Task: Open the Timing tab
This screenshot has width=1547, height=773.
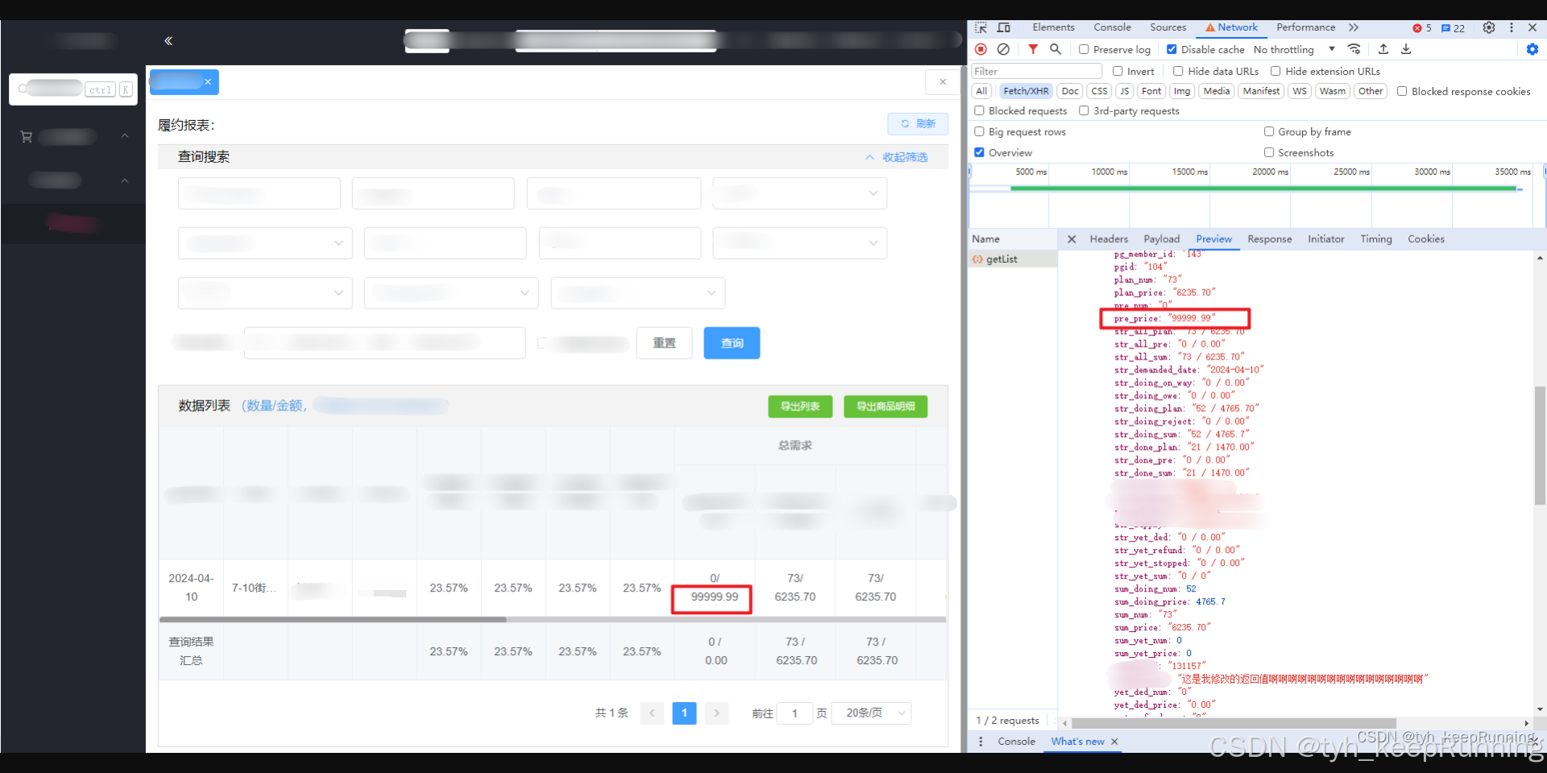Action: tap(1375, 239)
